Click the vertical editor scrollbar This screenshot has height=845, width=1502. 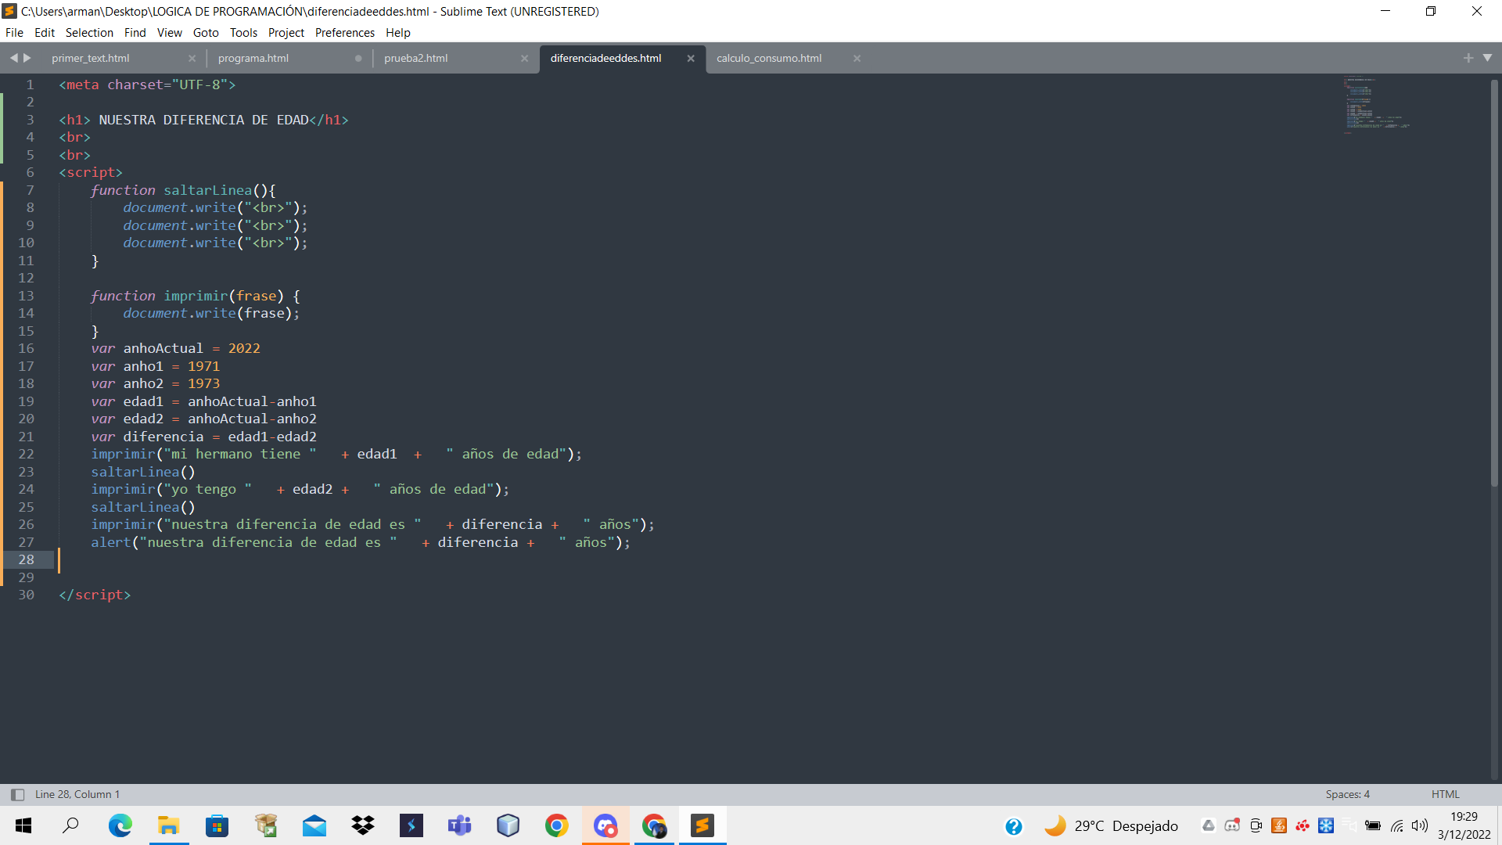pyautogui.click(x=1493, y=282)
